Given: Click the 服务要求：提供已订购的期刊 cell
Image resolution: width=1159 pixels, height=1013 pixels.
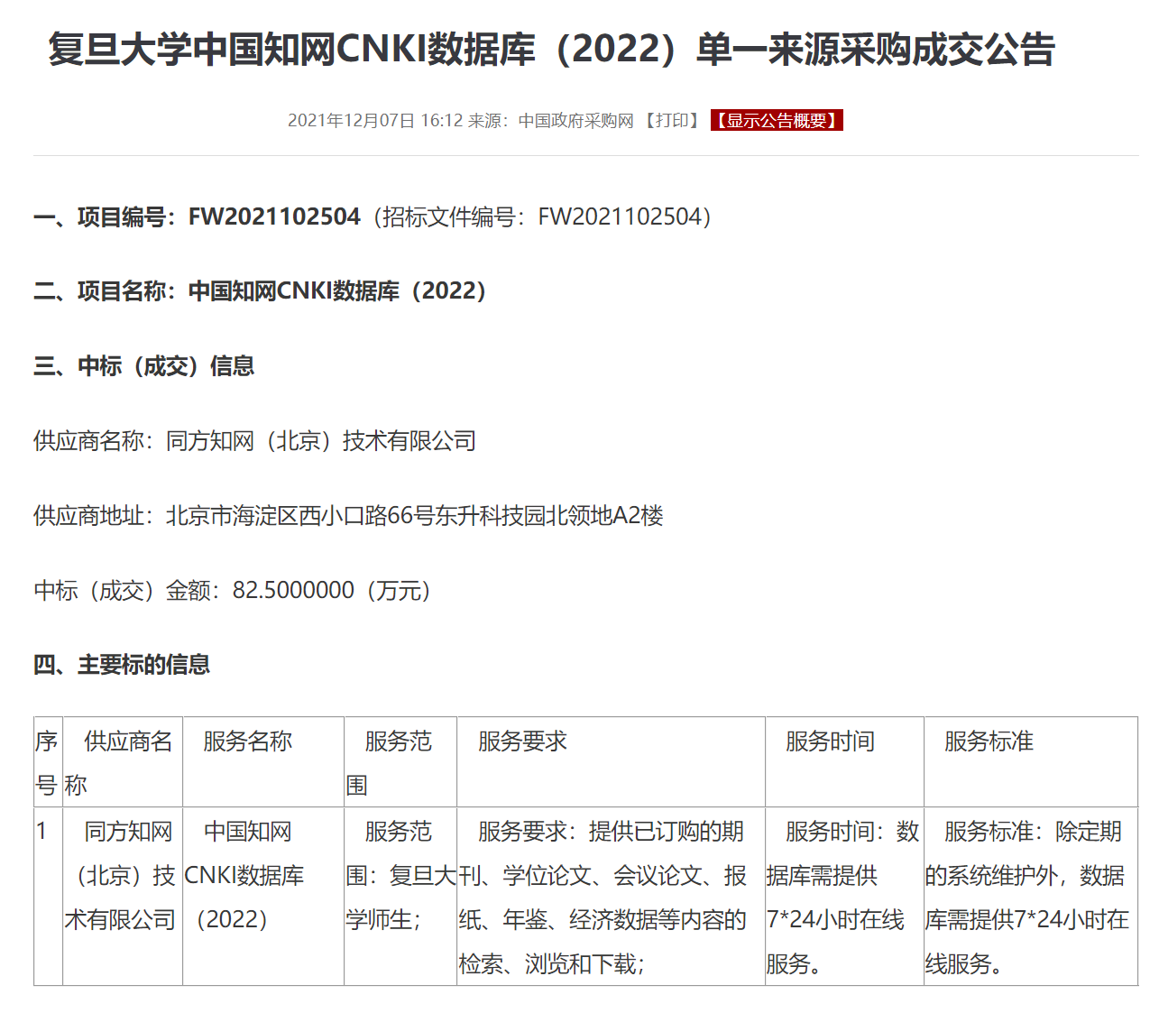Looking at the screenshot, I should pyautogui.click(x=611, y=896).
